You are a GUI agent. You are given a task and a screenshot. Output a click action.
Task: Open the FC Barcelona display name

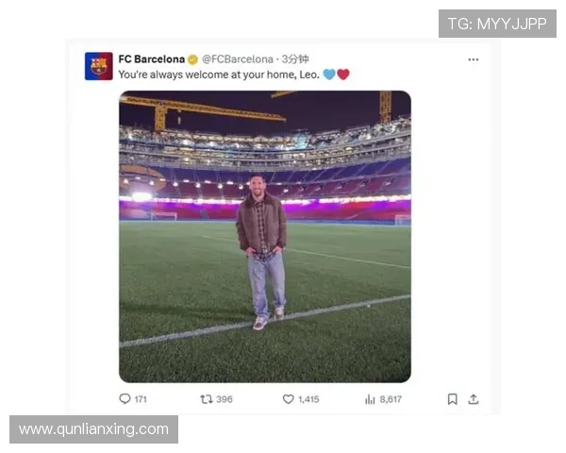(x=151, y=59)
